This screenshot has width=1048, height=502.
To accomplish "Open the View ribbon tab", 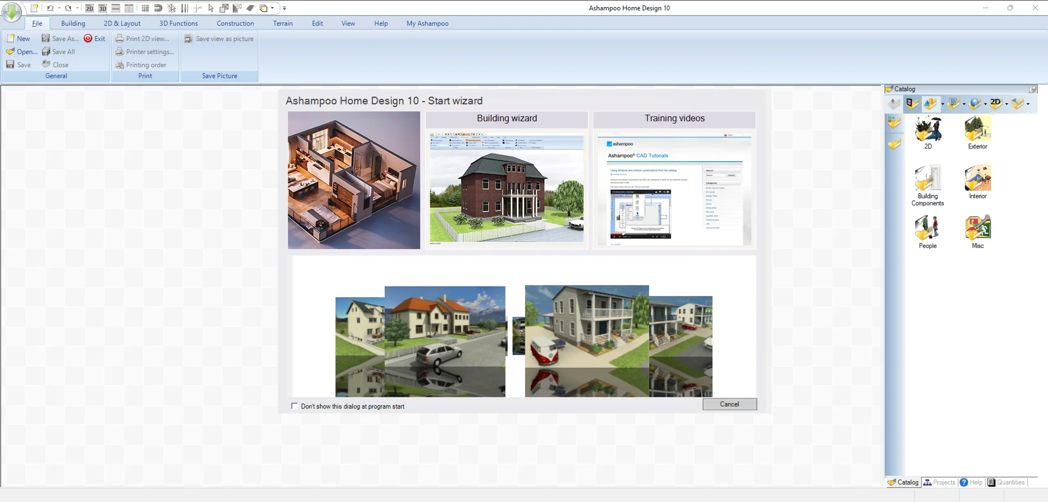I will point(348,23).
